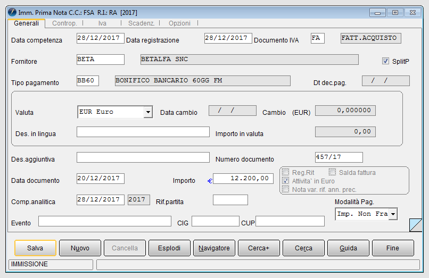Click the BETALFA SNC supplier name
Viewport: 429px width, 278px height.
[x=250, y=60]
